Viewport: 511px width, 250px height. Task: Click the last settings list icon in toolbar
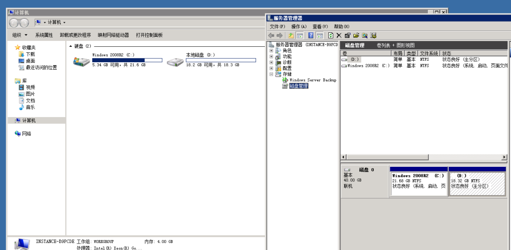pyautogui.click(x=373, y=35)
